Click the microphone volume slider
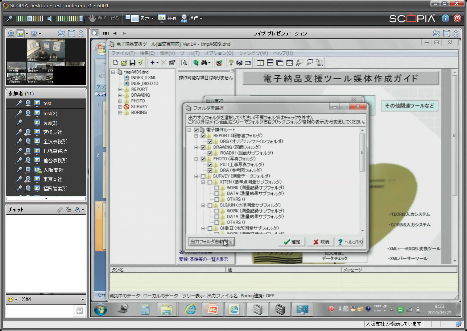Screen dimensions: 467x331 [x=30, y=18]
